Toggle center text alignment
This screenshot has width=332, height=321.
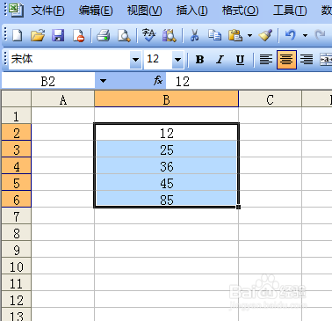pyautogui.click(x=286, y=60)
